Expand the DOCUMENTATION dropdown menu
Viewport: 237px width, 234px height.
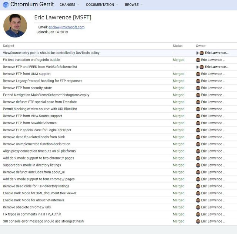[x=102, y=5]
